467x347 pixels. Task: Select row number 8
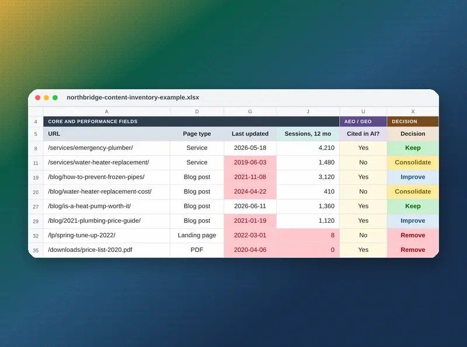36,148
